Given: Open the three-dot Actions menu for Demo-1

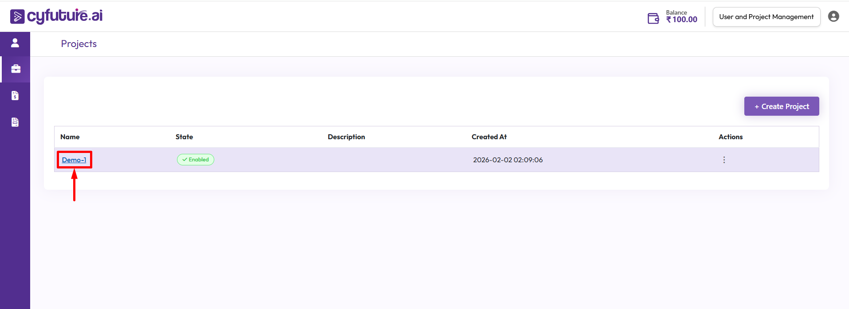Looking at the screenshot, I should tap(724, 160).
